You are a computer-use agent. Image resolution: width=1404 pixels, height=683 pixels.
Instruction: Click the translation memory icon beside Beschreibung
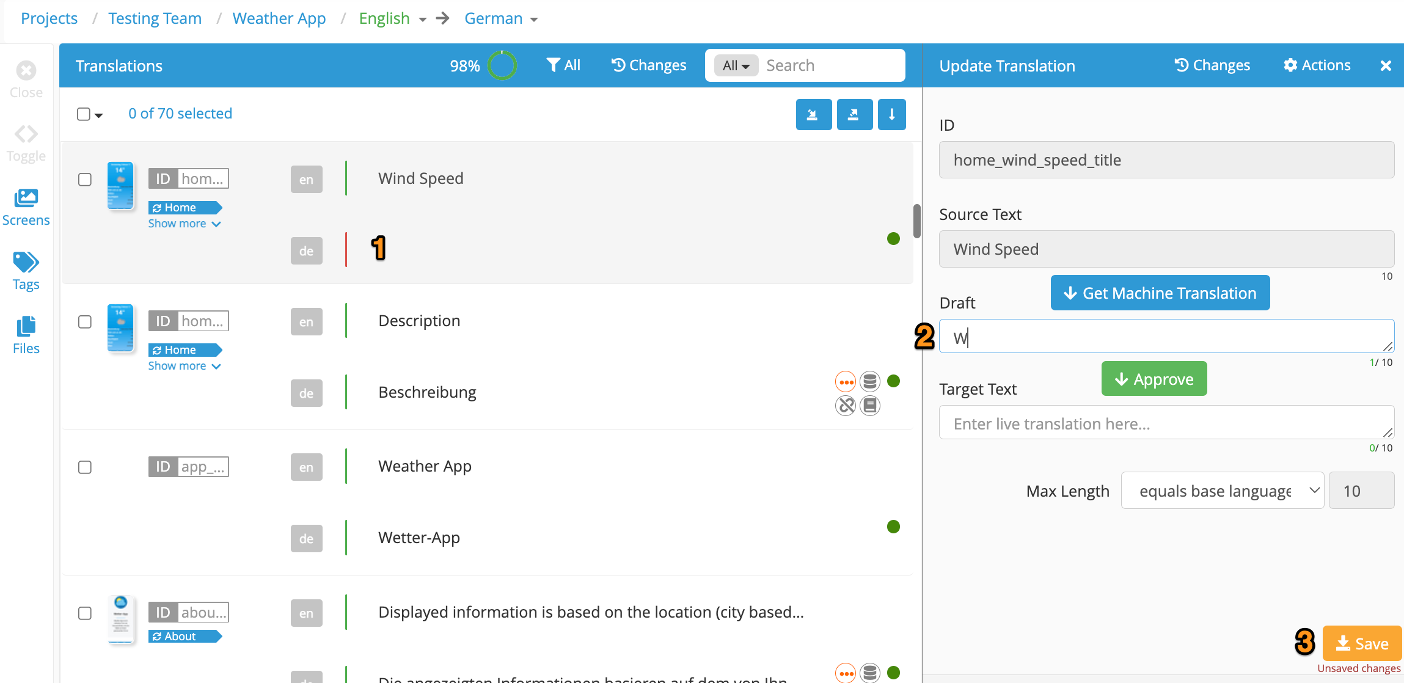click(869, 381)
